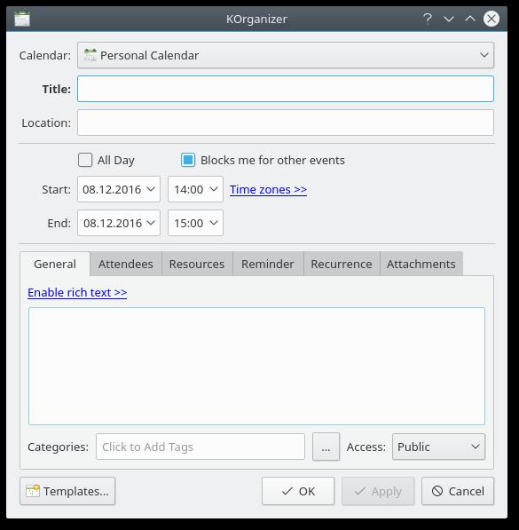Screen dimensions: 519x530
Task: Click the Personal Calendar icon in combo box
Action: (90, 55)
